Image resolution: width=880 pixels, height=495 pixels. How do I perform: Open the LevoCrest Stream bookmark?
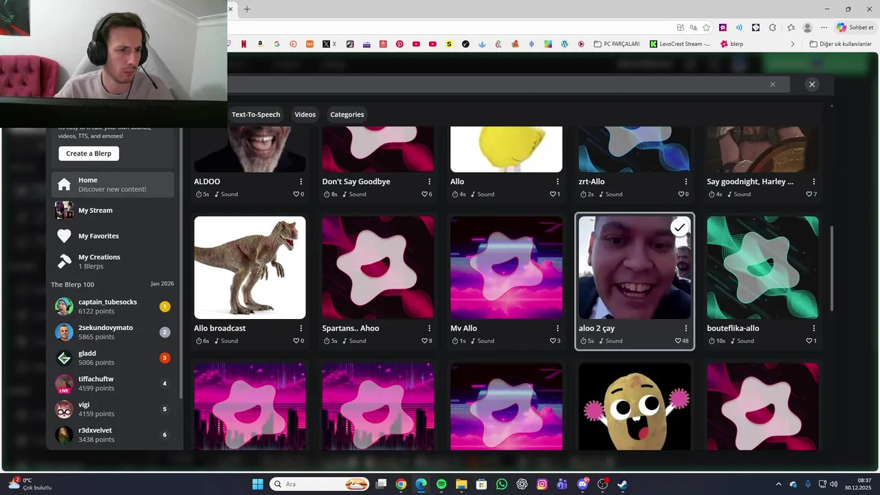679,44
